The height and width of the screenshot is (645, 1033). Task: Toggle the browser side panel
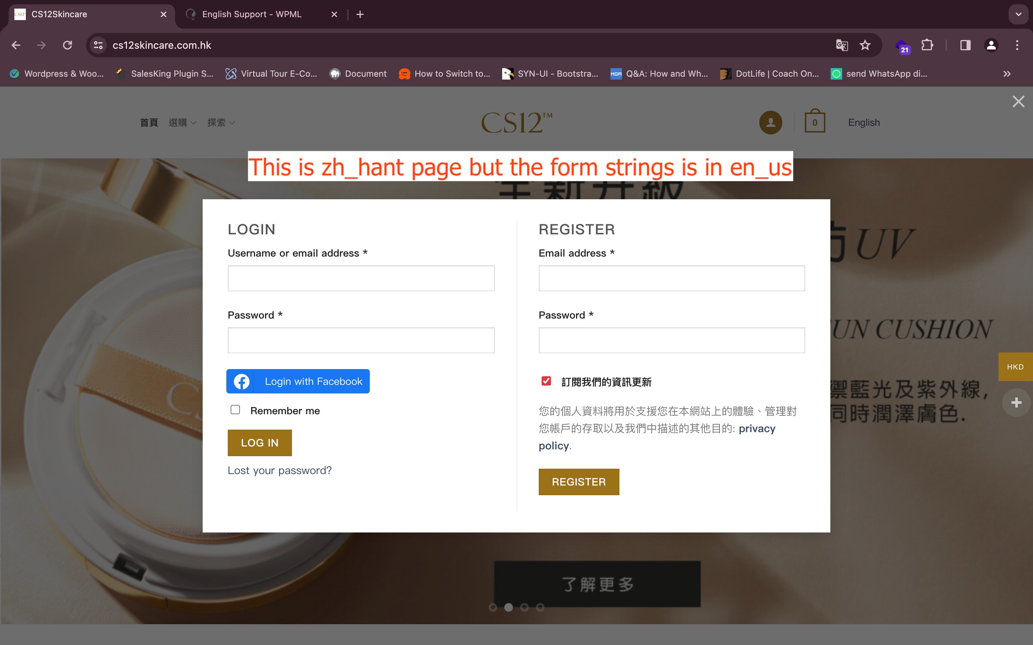click(x=965, y=45)
